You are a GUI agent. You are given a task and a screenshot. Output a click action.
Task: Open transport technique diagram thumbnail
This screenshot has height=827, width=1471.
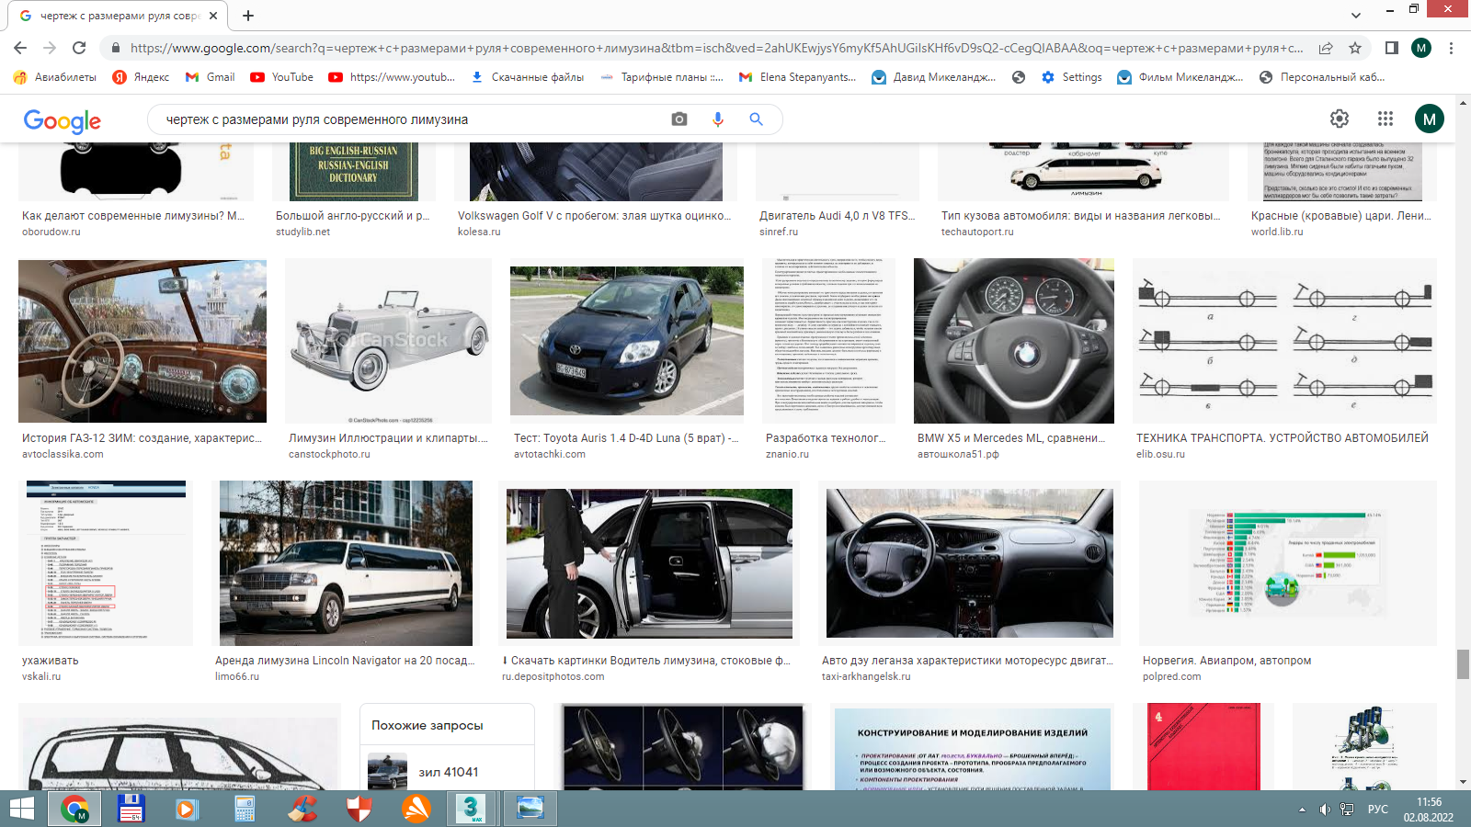[1284, 341]
